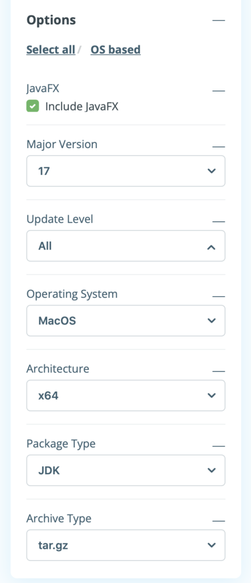The width and height of the screenshot is (251, 583).
Task: Collapse the Architecture section
Action: tap(219, 371)
